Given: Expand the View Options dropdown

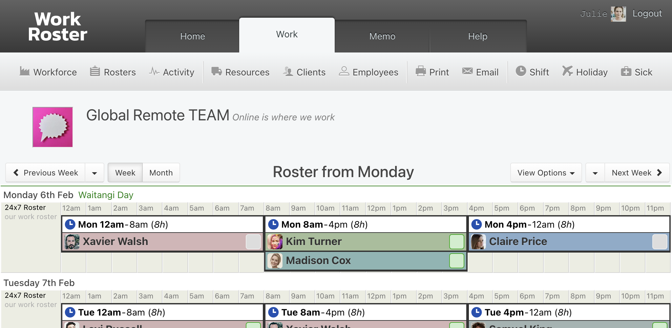Looking at the screenshot, I should [546, 173].
